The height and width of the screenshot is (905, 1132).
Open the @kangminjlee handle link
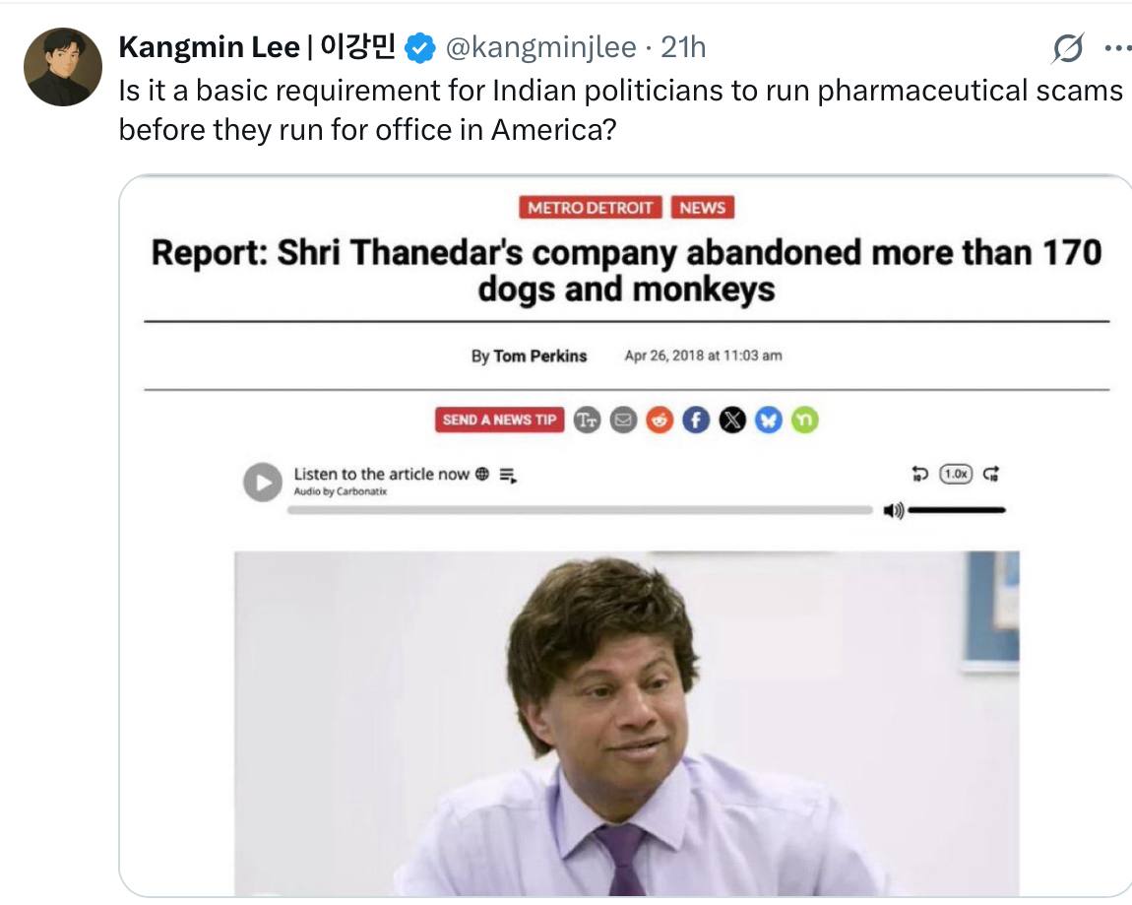coord(540,47)
